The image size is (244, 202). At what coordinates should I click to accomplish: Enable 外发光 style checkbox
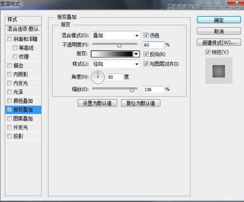click(9, 127)
